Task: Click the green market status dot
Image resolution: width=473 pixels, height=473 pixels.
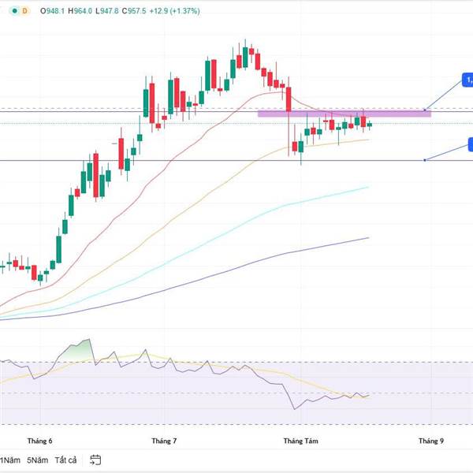Action: click(14, 11)
